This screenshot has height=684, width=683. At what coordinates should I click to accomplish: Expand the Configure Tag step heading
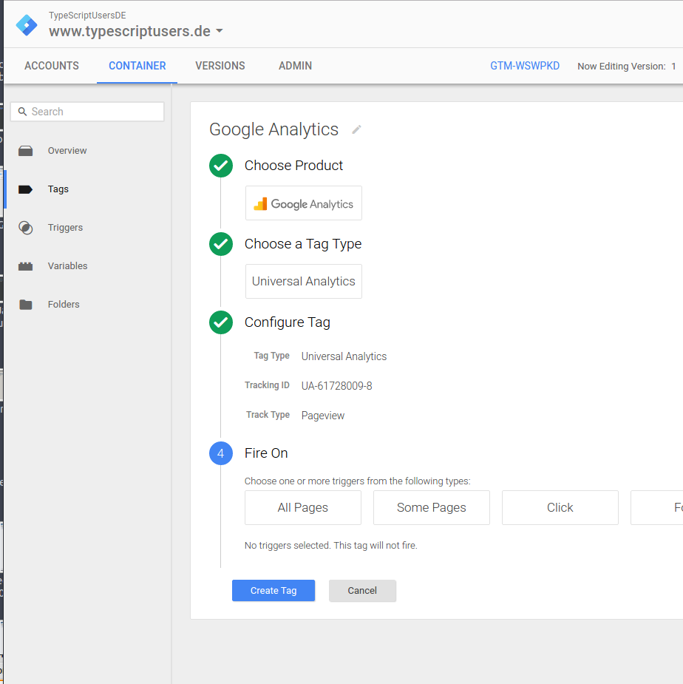pos(287,322)
